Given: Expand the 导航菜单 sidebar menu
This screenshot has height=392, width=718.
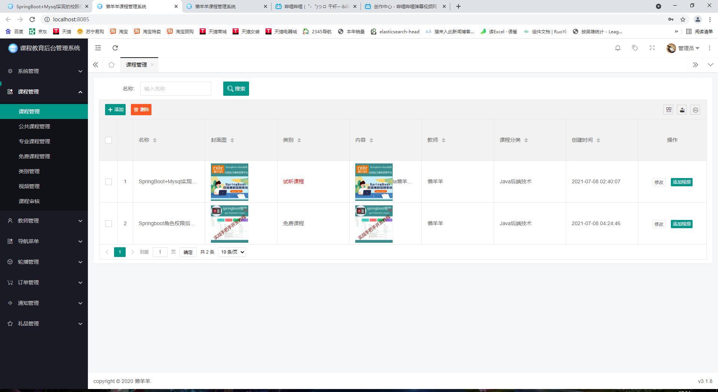Looking at the screenshot, I should [44, 241].
